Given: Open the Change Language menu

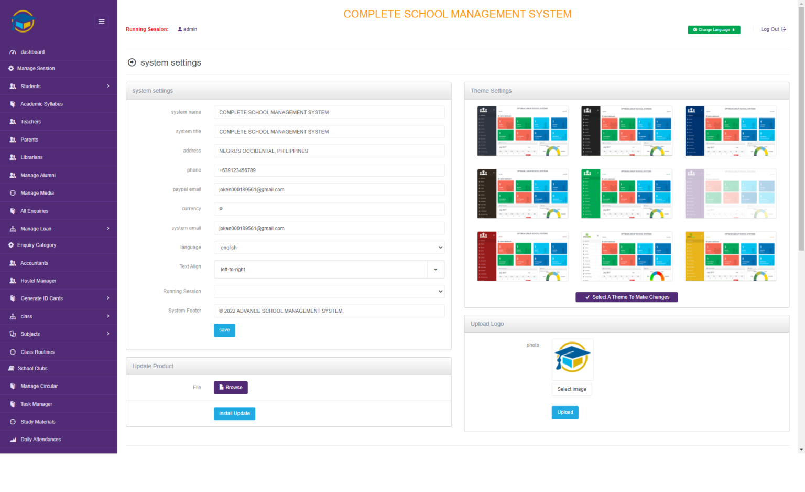Looking at the screenshot, I should [714, 30].
